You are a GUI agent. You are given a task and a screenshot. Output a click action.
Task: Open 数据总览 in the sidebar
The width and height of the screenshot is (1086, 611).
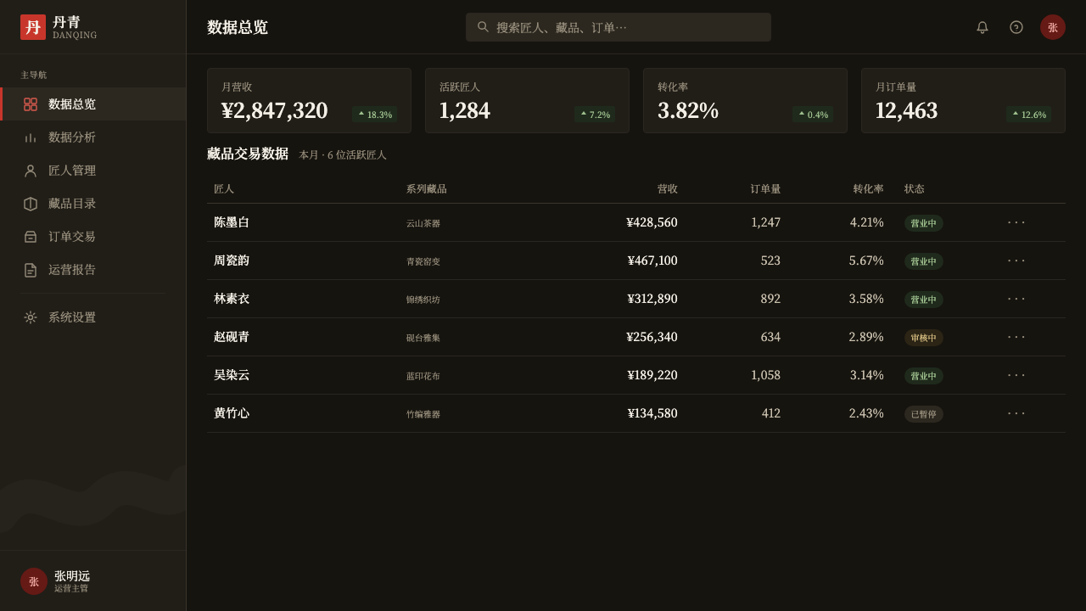click(x=93, y=104)
